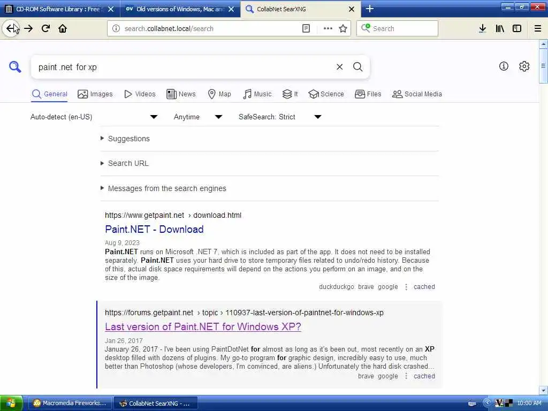The width and height of the screenshot is (548, 411).
Task: Open new browser tab with plus
Action: coord(370,9)
